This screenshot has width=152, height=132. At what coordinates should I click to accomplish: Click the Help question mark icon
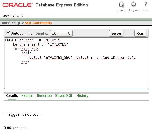[146, 4]
